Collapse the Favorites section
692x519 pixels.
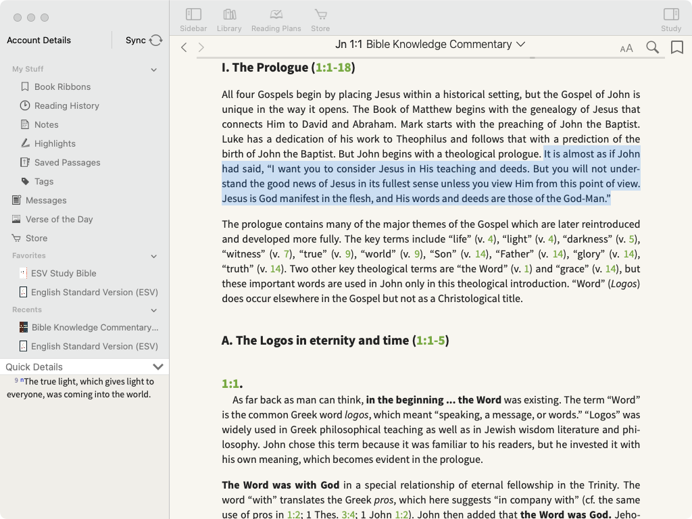pos(153,256)
